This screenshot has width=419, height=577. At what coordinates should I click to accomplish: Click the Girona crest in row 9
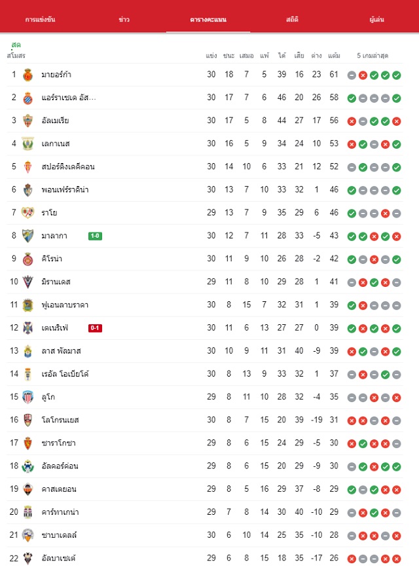(x=28, y=259)
